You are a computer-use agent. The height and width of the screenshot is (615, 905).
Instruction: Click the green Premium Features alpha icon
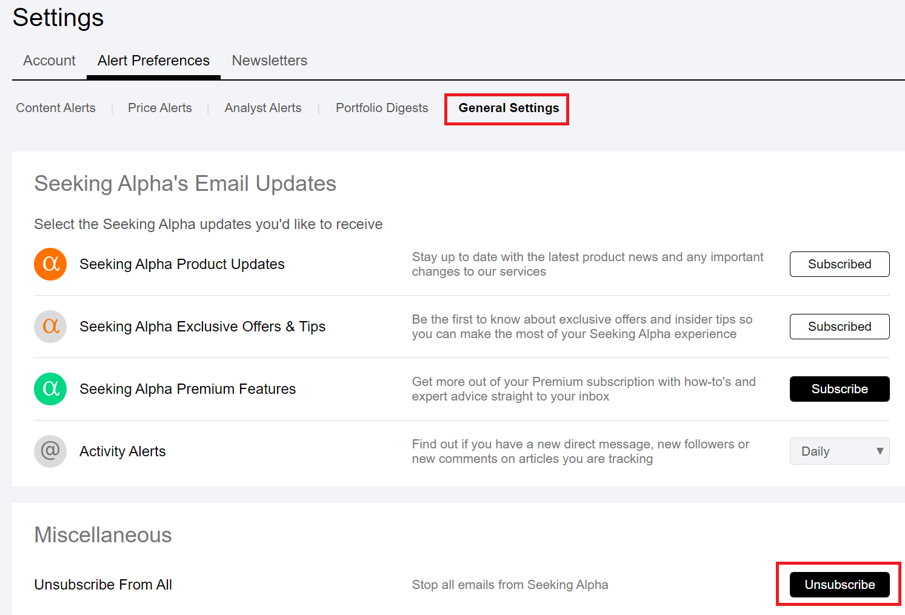pyautogui.click(x=50, y=389)
